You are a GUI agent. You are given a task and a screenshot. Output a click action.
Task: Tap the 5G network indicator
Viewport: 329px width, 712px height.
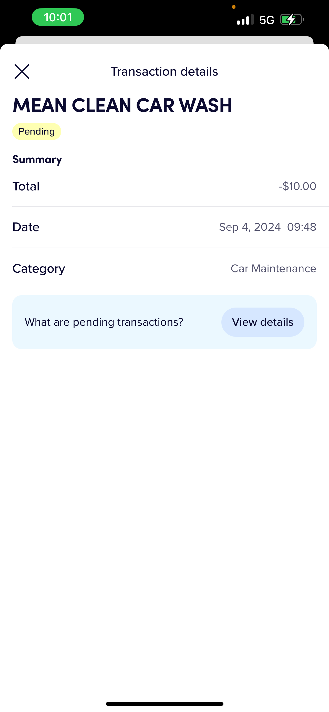coord(267,20)
